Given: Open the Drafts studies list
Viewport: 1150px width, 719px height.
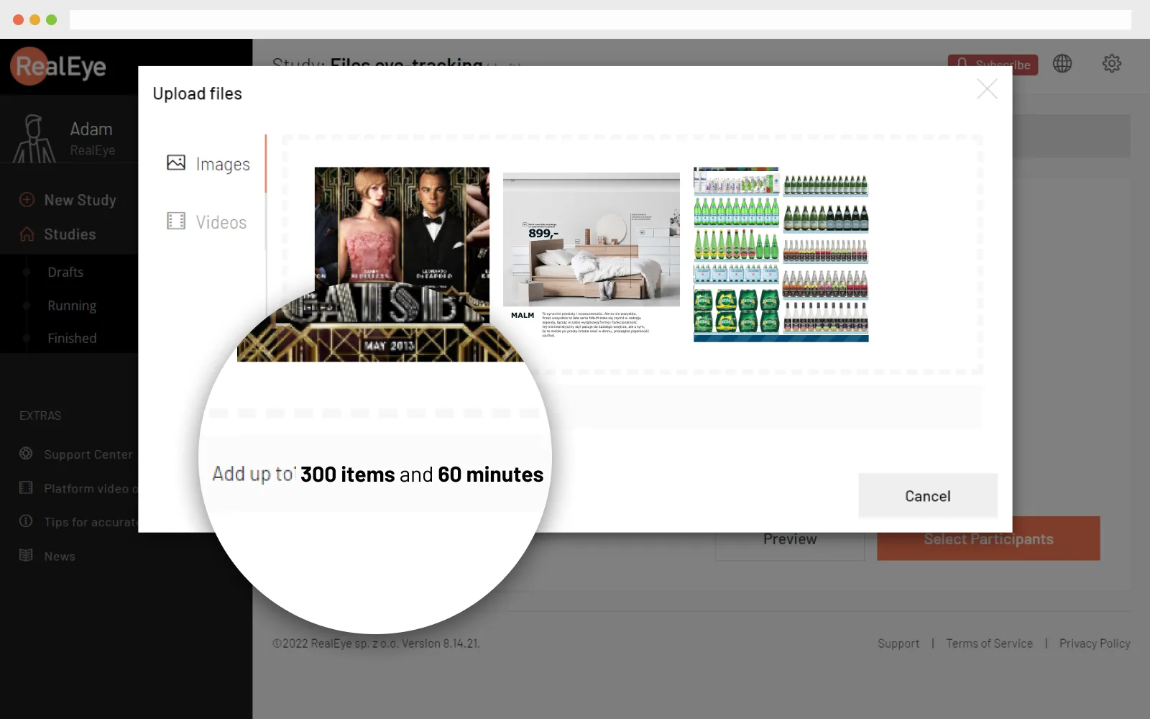Looking at the screenshot, I should (x=65, y=272).
